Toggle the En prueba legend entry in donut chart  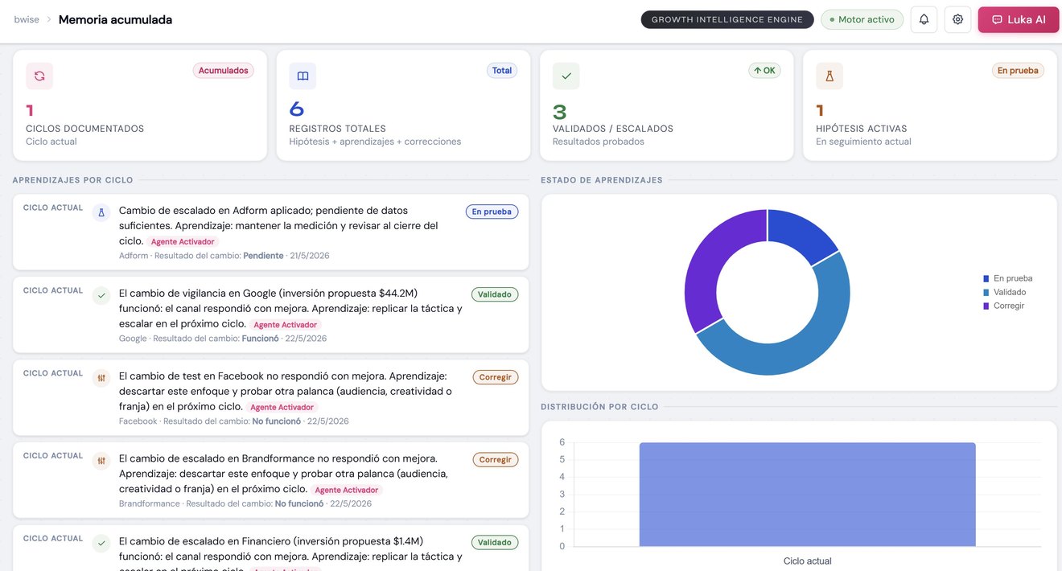[x=1007, y=278]
